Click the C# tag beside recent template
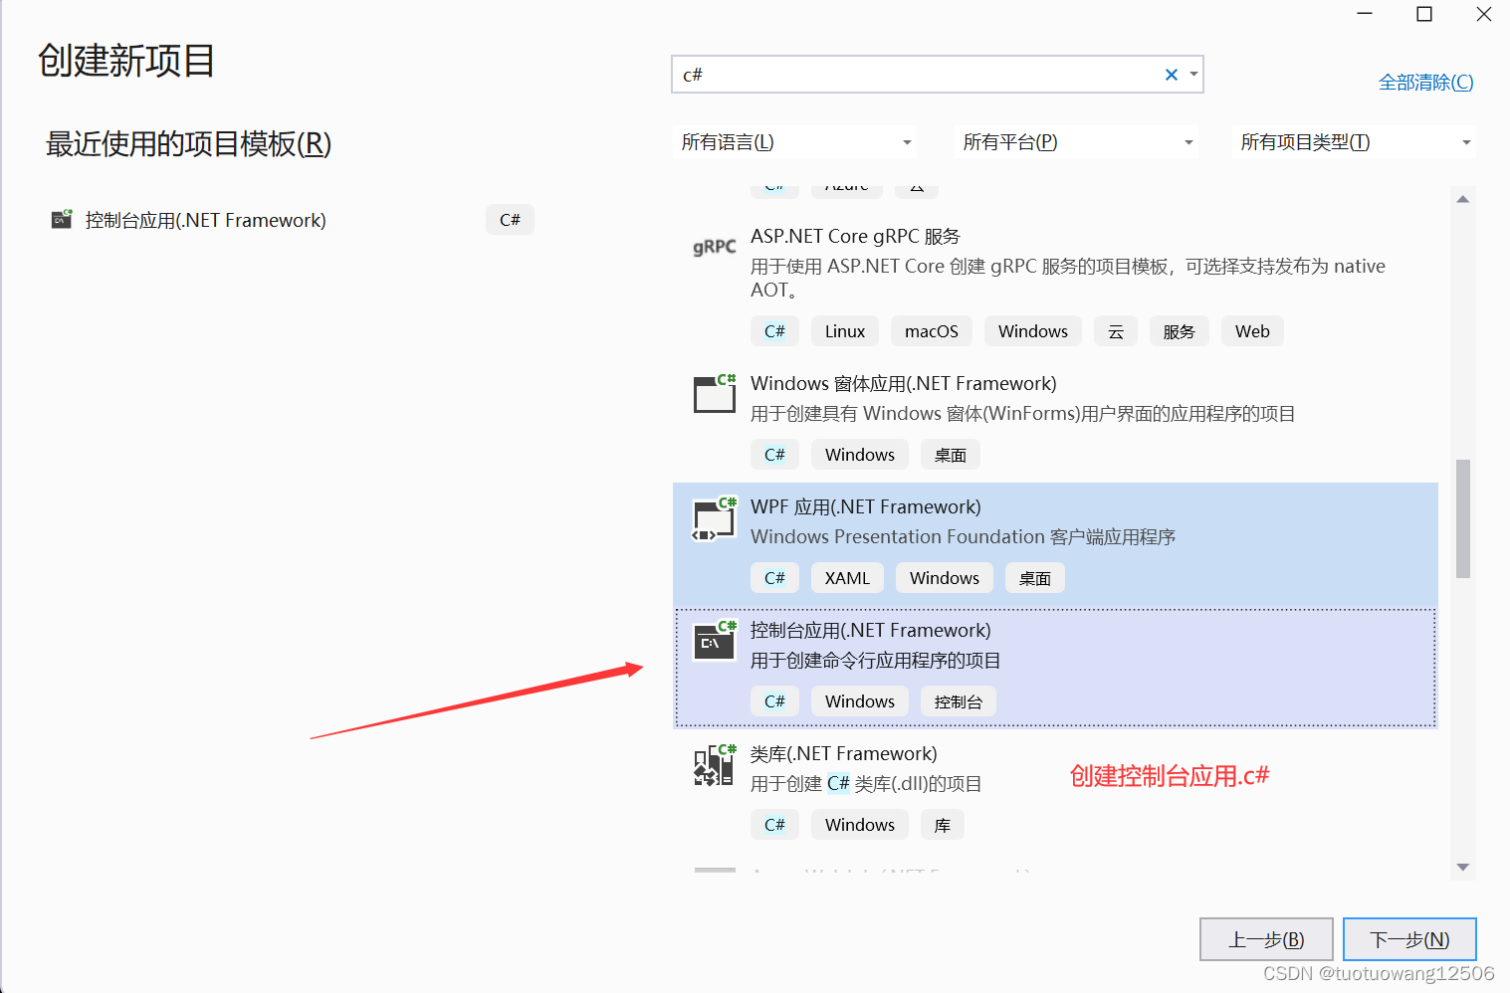This screenshot has width=1510, height=993. 510,220
